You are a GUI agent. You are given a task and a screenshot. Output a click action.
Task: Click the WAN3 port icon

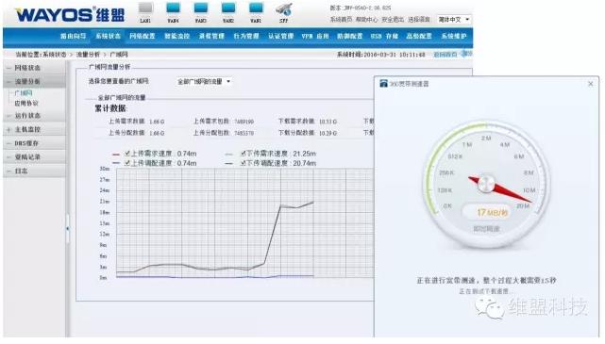click(x=201, y=8)
